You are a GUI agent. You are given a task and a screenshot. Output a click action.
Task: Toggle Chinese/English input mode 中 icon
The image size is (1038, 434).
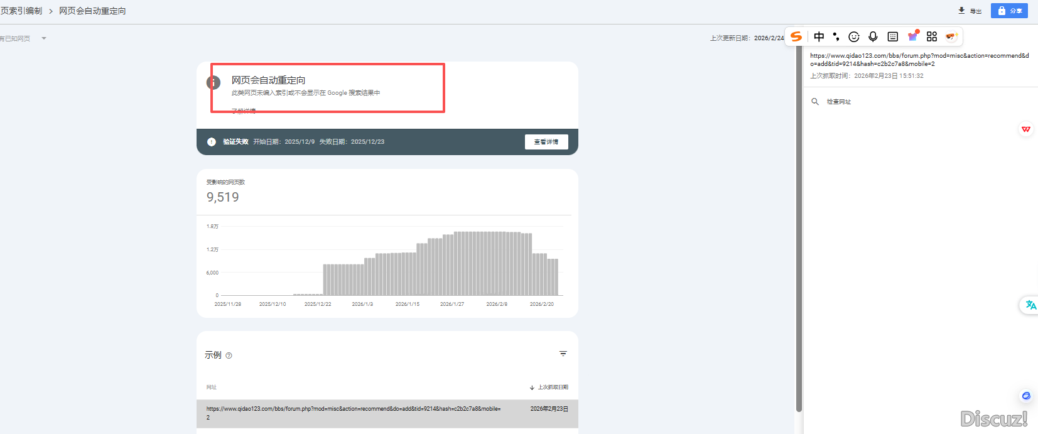pos(819,36)
